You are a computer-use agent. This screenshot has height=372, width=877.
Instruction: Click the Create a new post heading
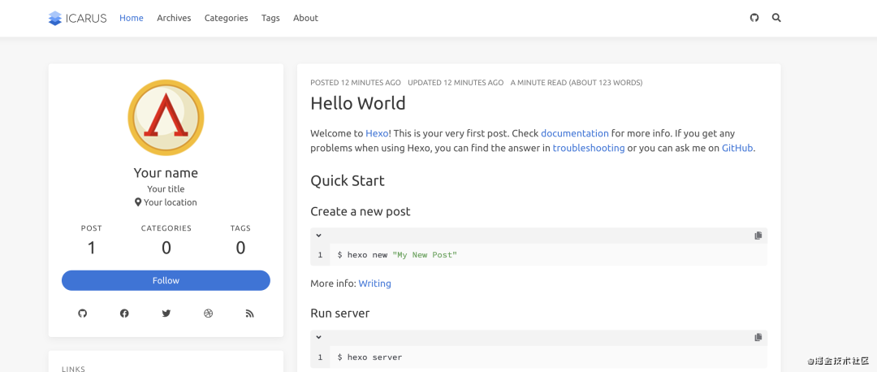[361, 212]
